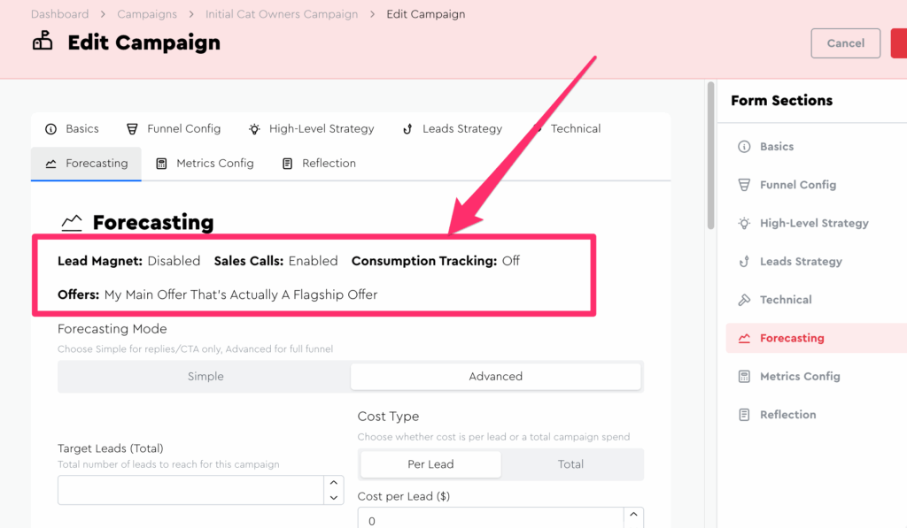Image resolution: width=907 pixels, height=528 pixels.
Task: Switch to the Leads Strategy tab
Action: pyautogui.click(x=452, y=129)
